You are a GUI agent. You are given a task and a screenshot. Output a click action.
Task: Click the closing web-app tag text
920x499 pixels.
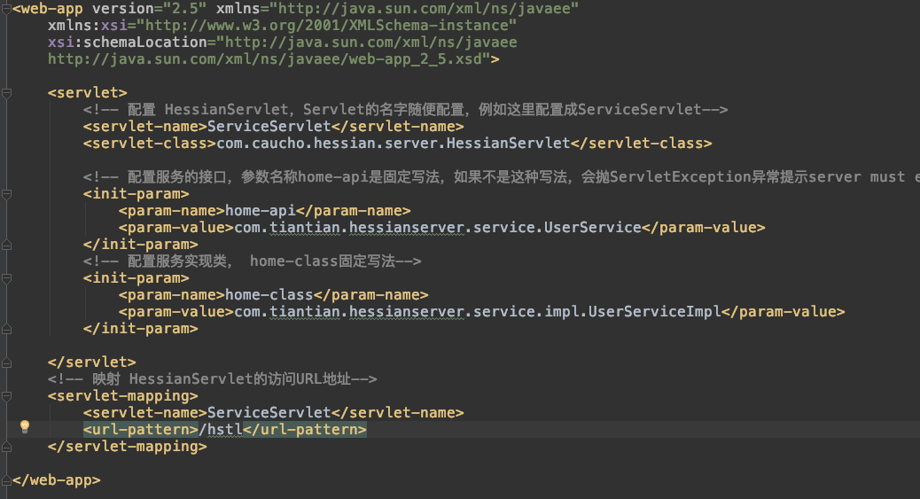(x=57, y=480)
